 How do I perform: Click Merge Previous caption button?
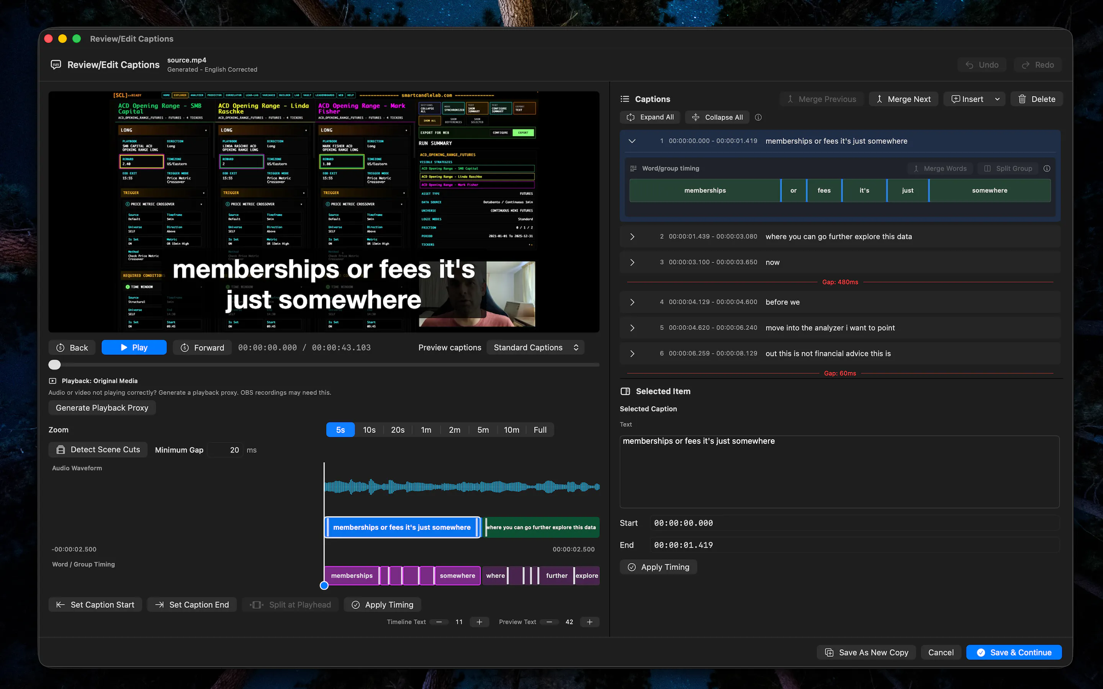point(822,99)
